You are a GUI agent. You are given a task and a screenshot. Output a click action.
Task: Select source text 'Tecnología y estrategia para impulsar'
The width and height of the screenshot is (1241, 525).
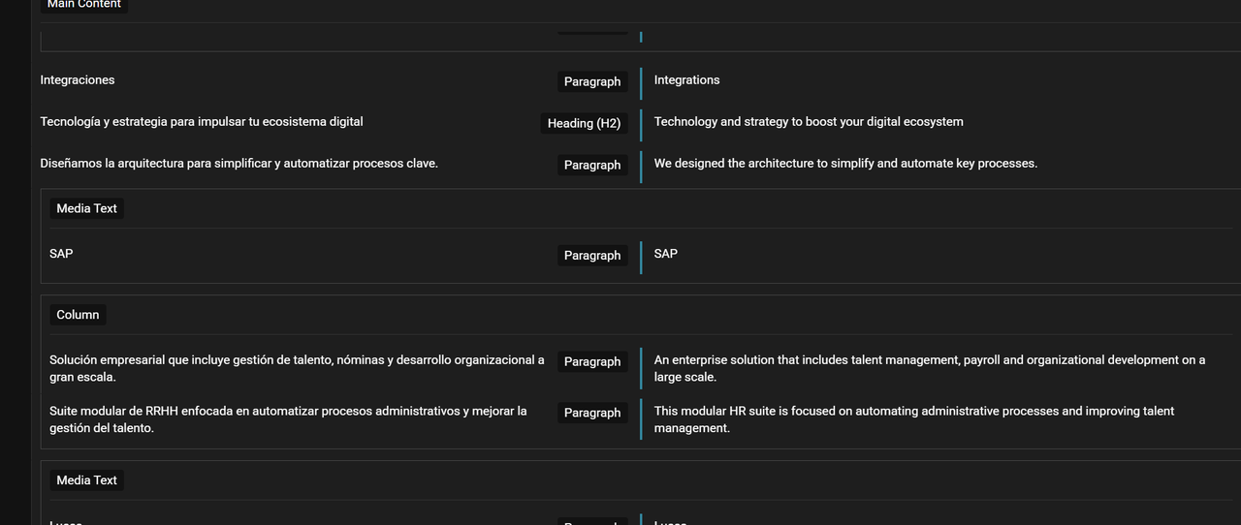pyautogui.click(x=202, y=122)
